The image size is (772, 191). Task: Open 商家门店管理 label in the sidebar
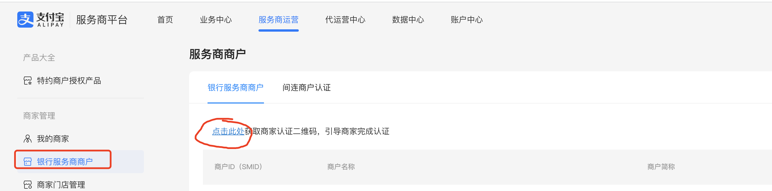pyautogui.click(x=61, y=185)
